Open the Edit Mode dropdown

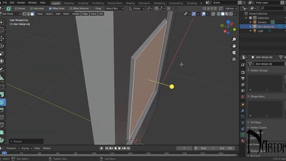pos(10,14)
